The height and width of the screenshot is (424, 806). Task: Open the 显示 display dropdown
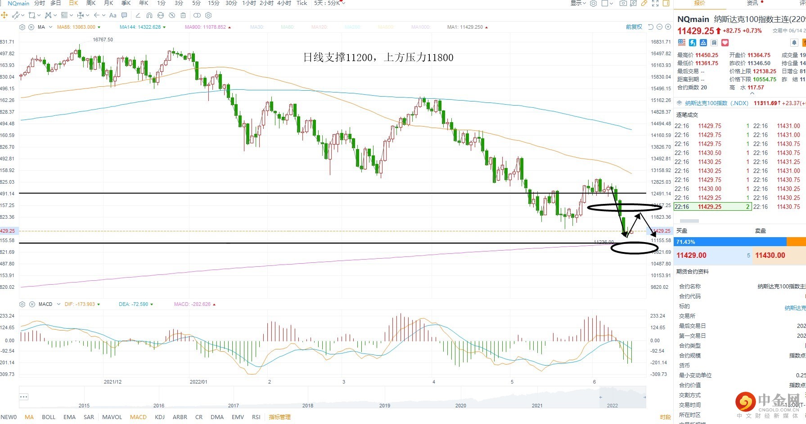coord(578,3)
